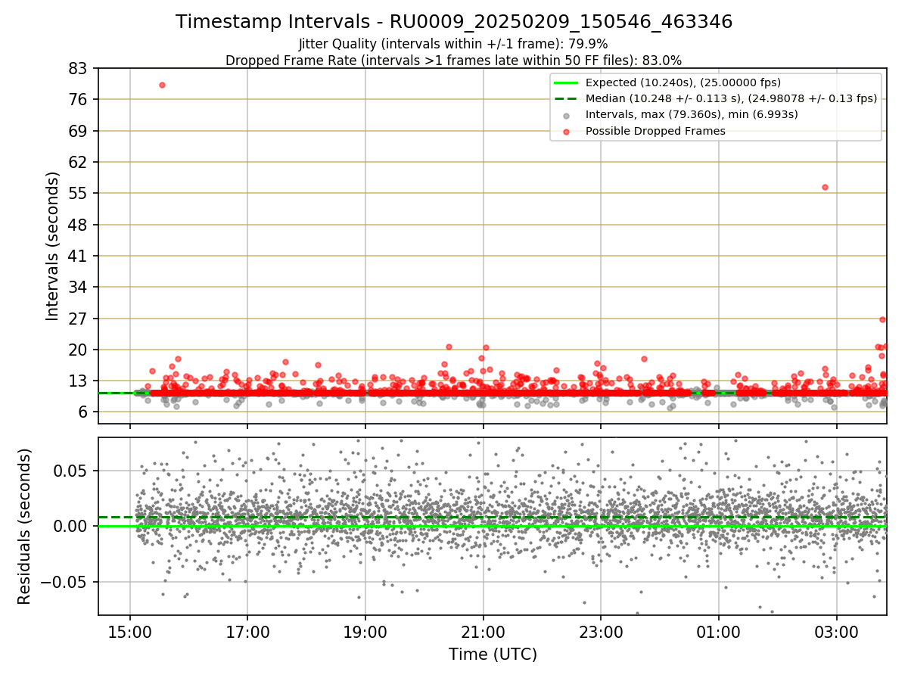
Task: Click the 'Residuals (seconds)' y-axis label
Action: click(24, 526)
